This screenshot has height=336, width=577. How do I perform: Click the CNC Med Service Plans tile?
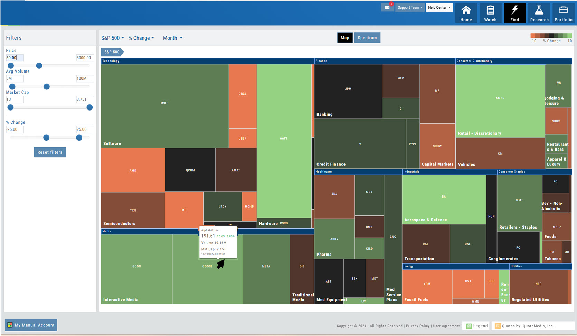pyautogui.click(x=393, y=239)
